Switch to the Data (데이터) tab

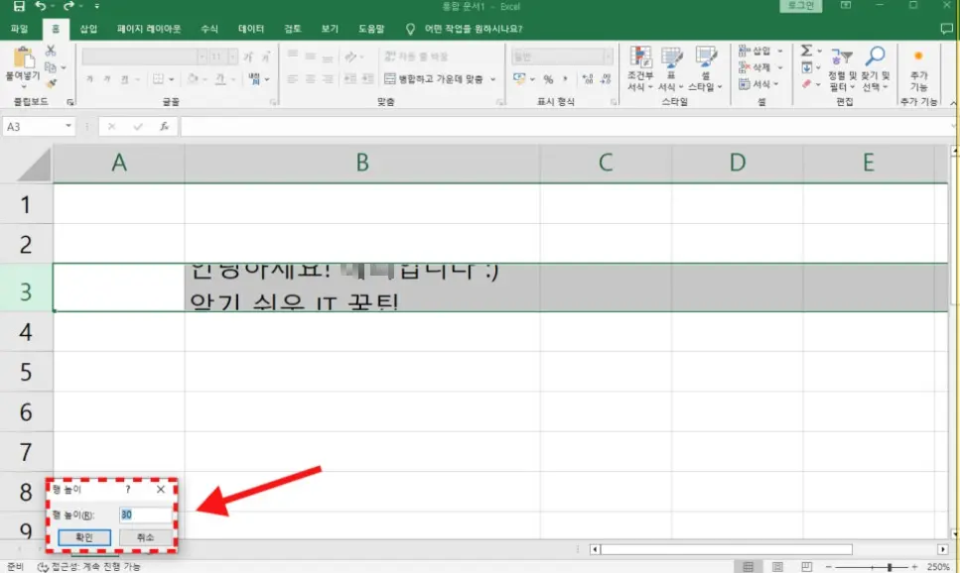tap(251, 30)
